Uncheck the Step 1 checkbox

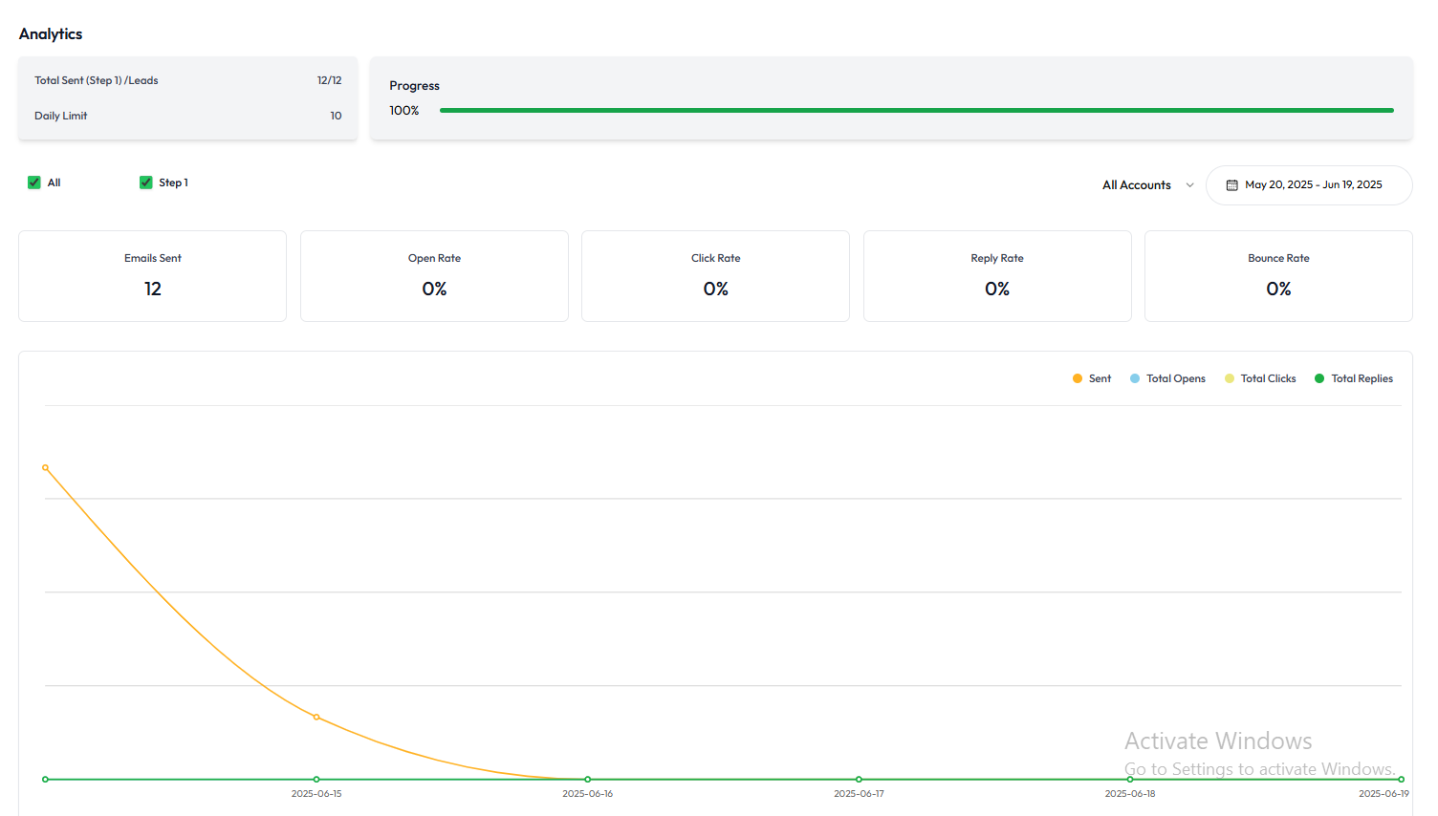click(146, 183)
